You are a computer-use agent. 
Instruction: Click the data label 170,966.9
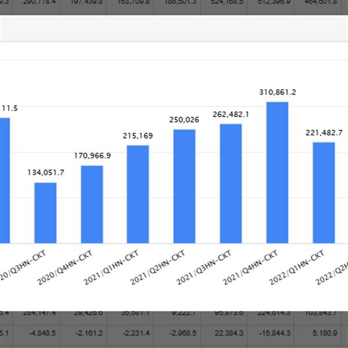pos(92,155)
